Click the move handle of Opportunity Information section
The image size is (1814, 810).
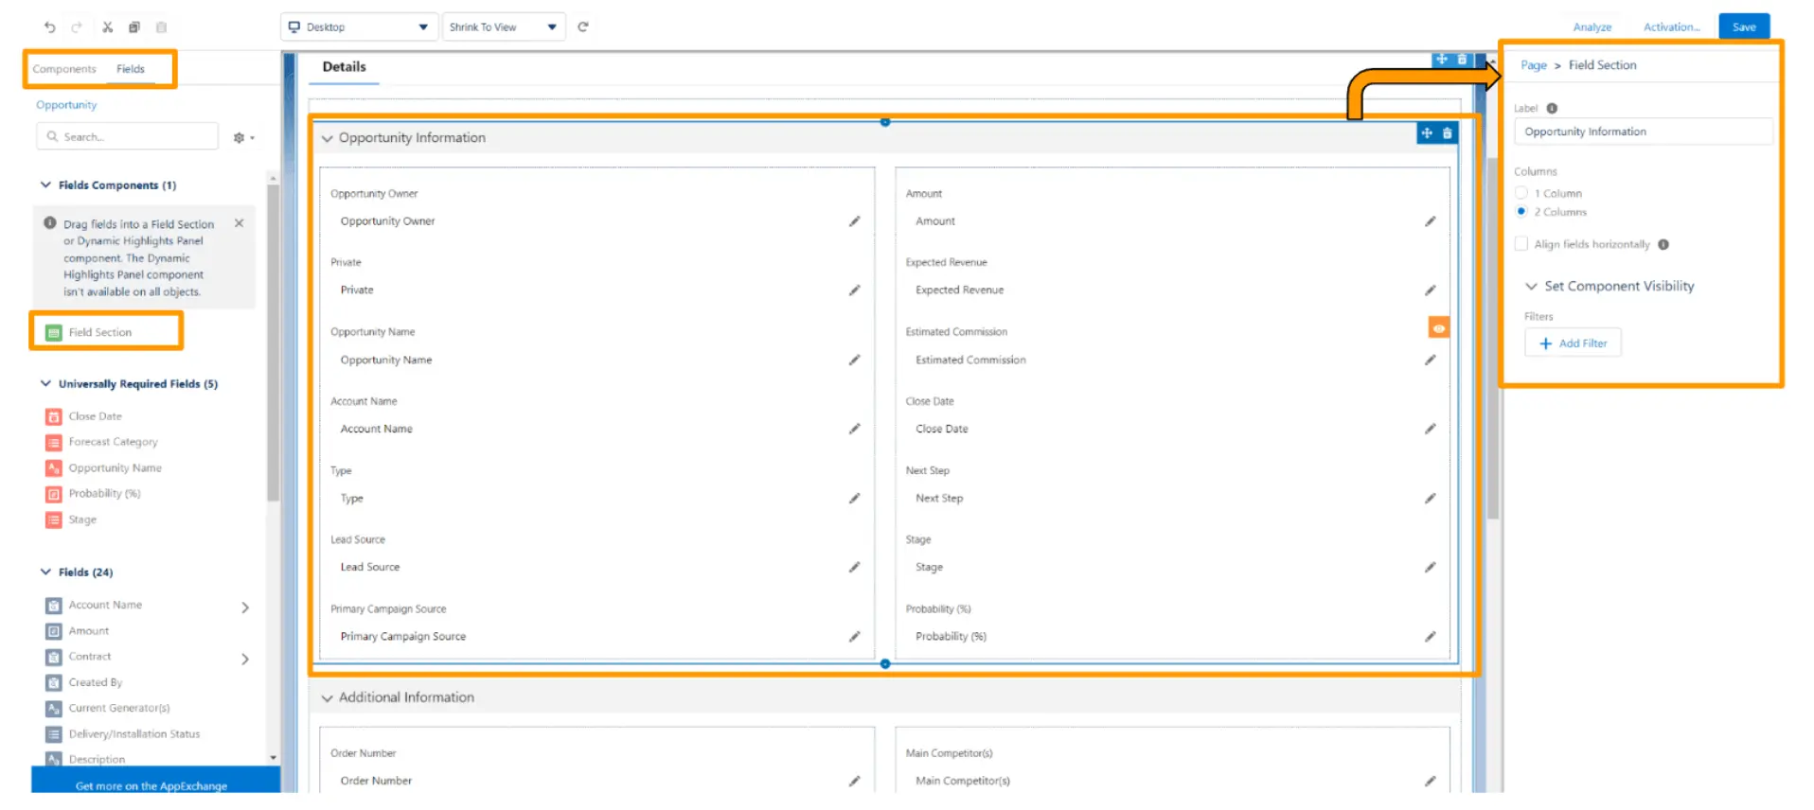click(x=1427, y=133)
